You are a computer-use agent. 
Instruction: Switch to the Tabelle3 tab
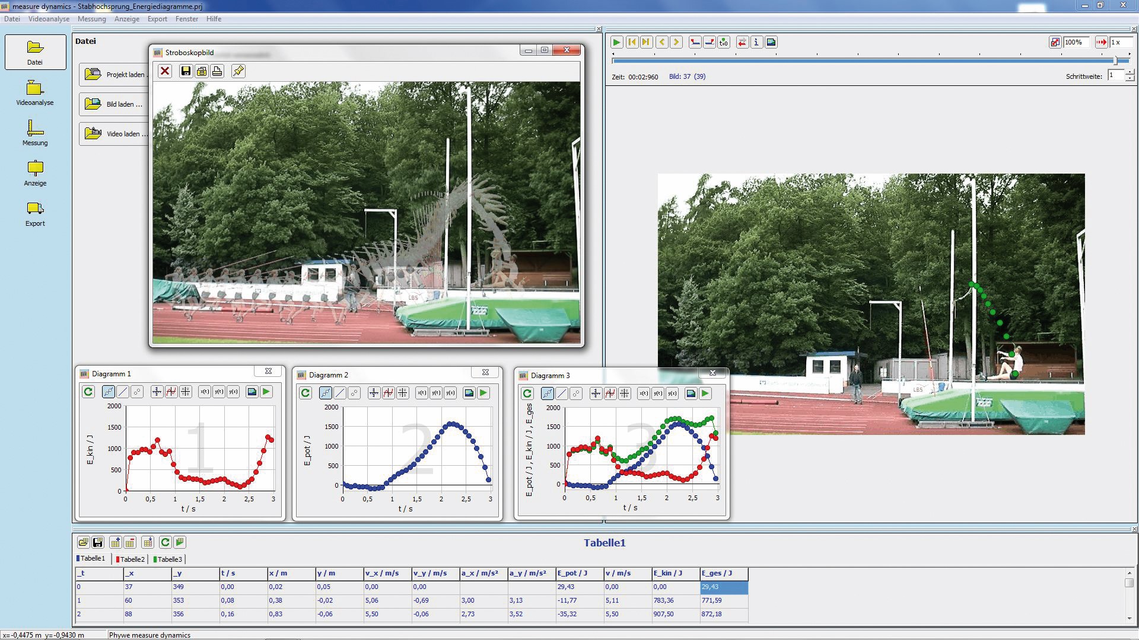168,559
